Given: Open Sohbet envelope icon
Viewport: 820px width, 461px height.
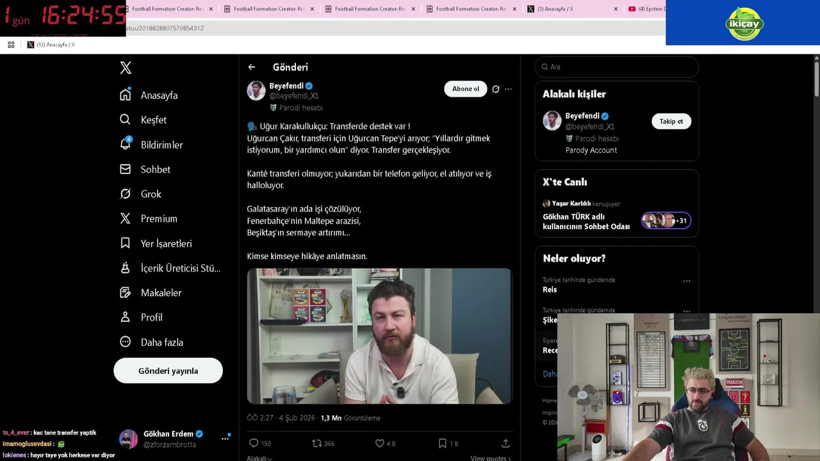Looking at the screenshot, I should (x=126, y=169).
